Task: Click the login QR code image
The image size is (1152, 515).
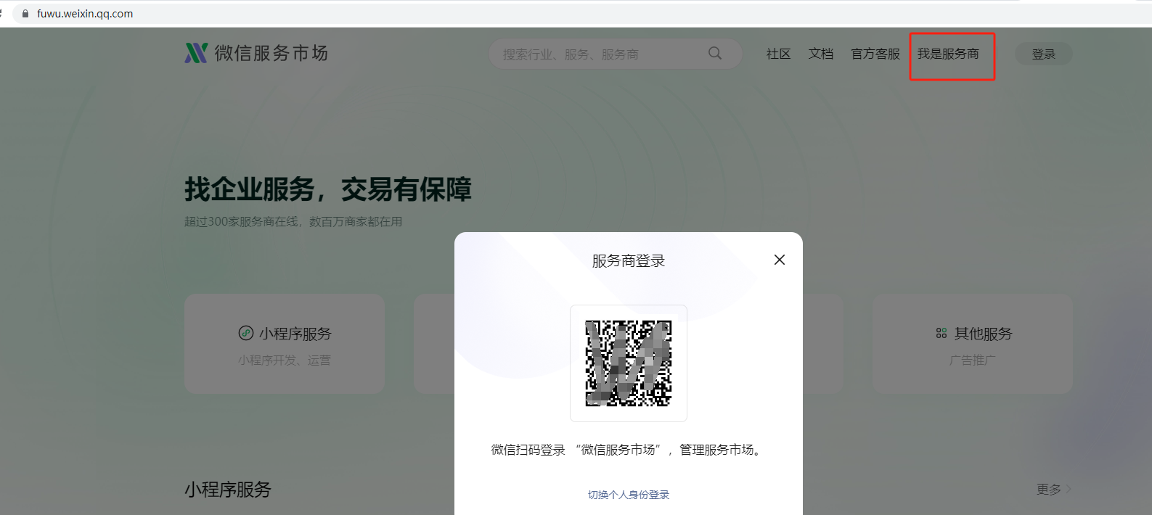Action: [x=629, y=363]
